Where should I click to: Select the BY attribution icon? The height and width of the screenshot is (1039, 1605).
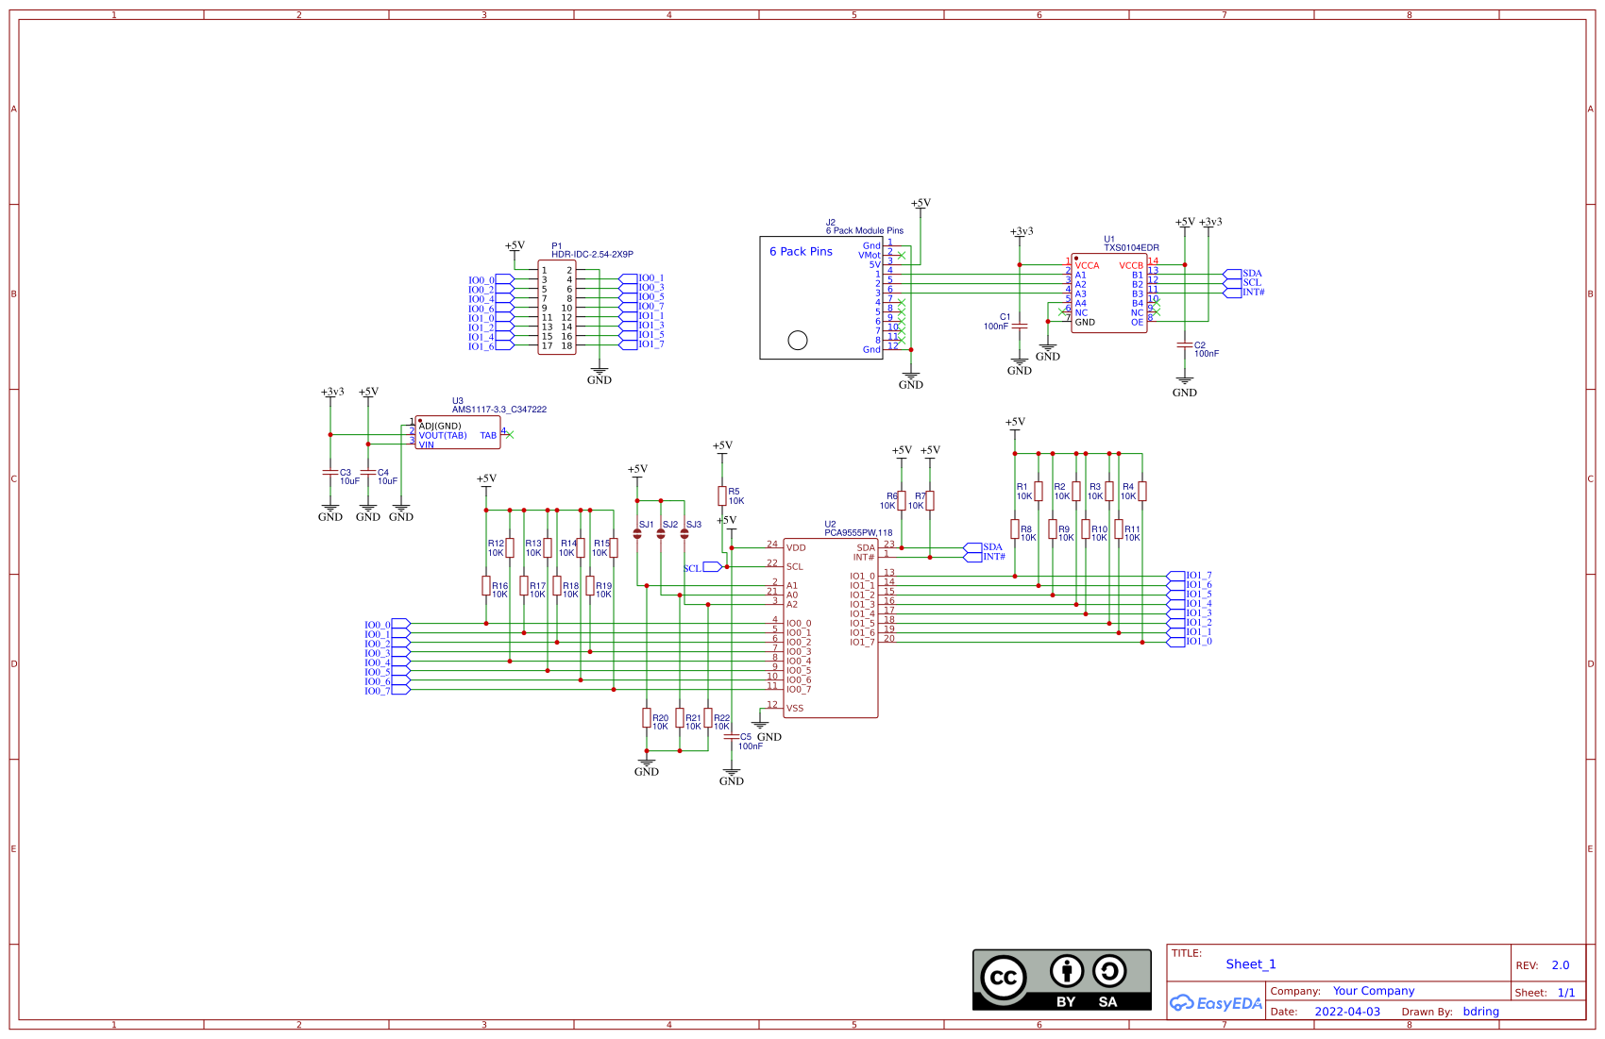pyautogui.click(x=1067, y=972)
